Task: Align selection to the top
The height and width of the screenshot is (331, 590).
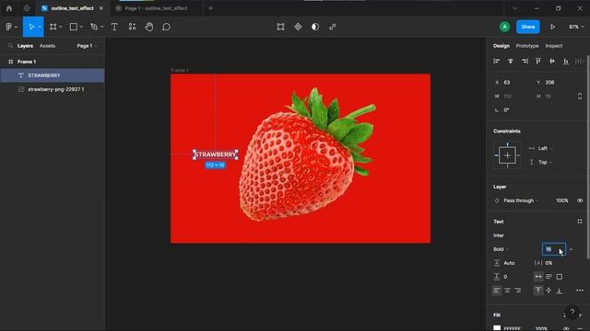Action: click(x=538, y=61)
